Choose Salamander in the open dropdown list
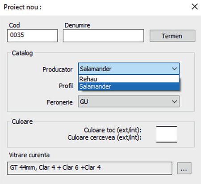This screenshot has width=201, height=184. click(x=129, y=86)
